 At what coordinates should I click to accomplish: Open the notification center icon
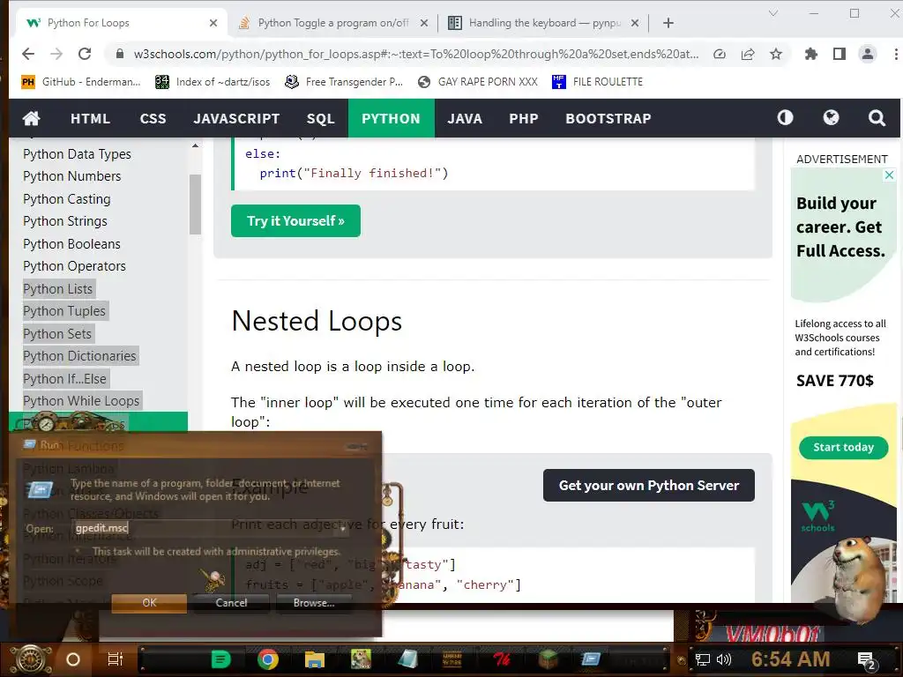[x=866, y=660]
